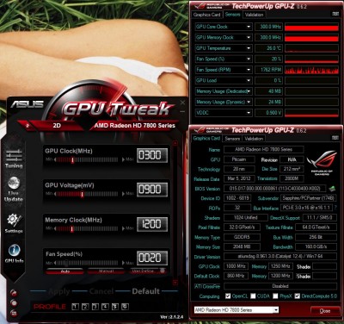344x324 pixels.
Task: Open Live Update in GPU Tweak sidebar
Action: click(x=14, y=190)
